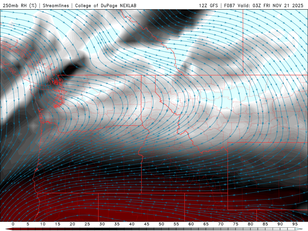Click the '45' label on the color scale
The height and width of the screenshot is (231, 308).
pyautogui.click(x=147, y=224)
